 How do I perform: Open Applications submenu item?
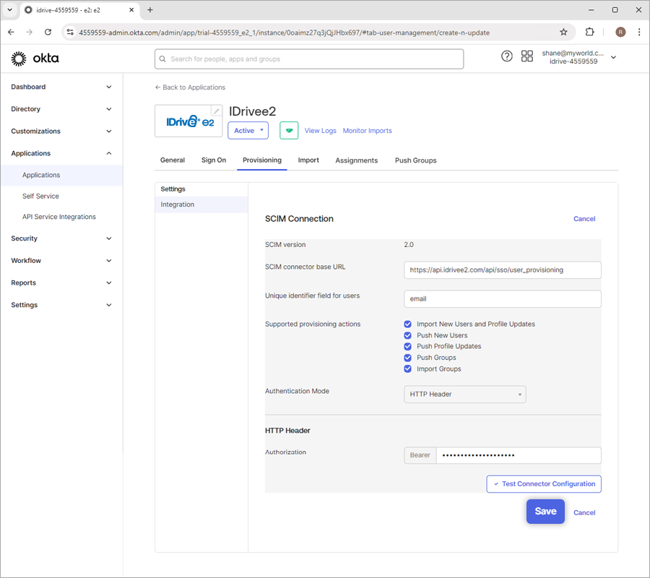tap(61, 175)
